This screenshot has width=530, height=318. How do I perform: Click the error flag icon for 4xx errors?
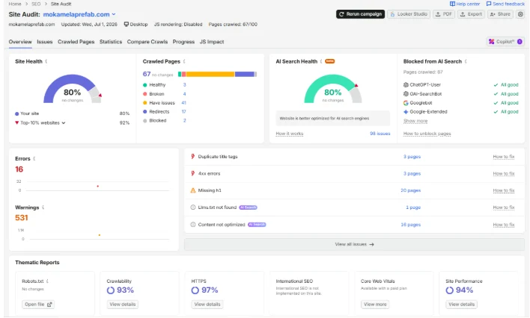coord(192,173)
